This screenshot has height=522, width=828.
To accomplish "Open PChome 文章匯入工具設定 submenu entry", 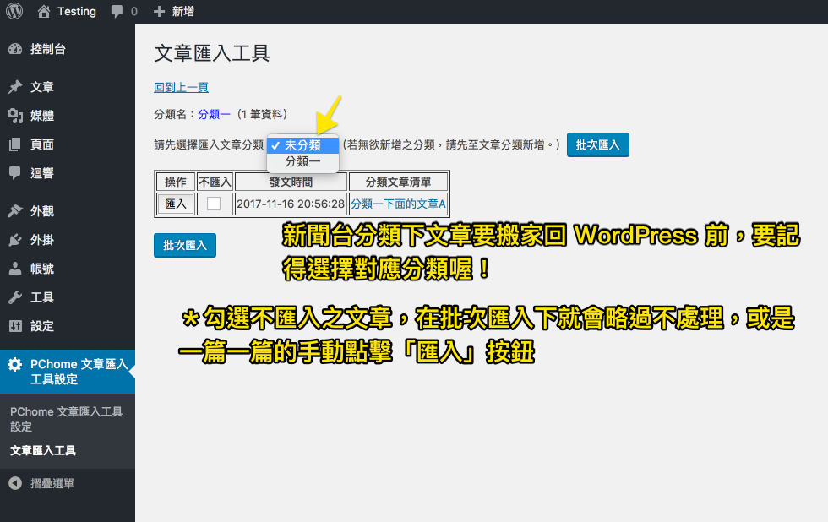I will (x=67, y=419).
